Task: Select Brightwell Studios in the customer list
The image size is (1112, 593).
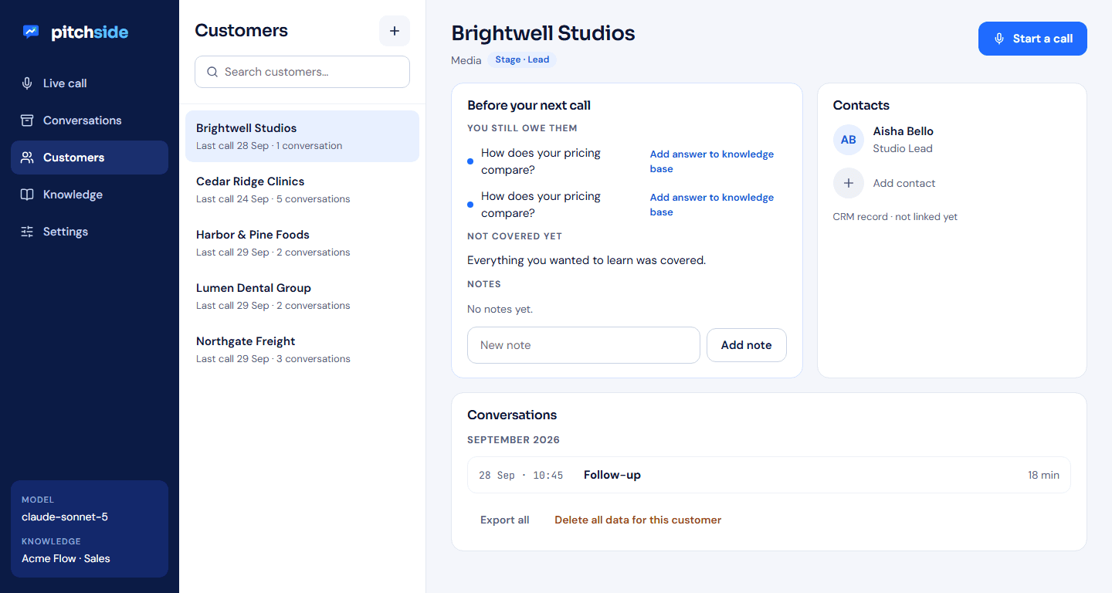Action: pos(302,136)
